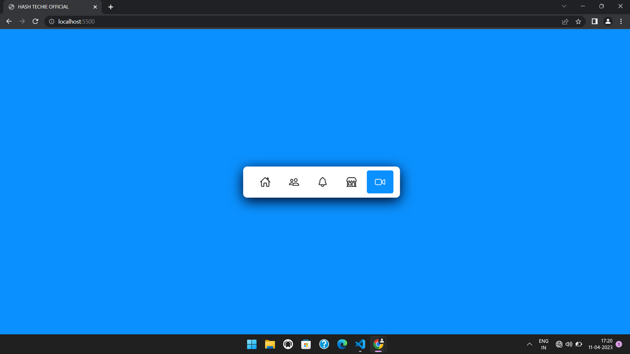Show hidden system tray icons
630x354 pixels.
tap(529, 345)
